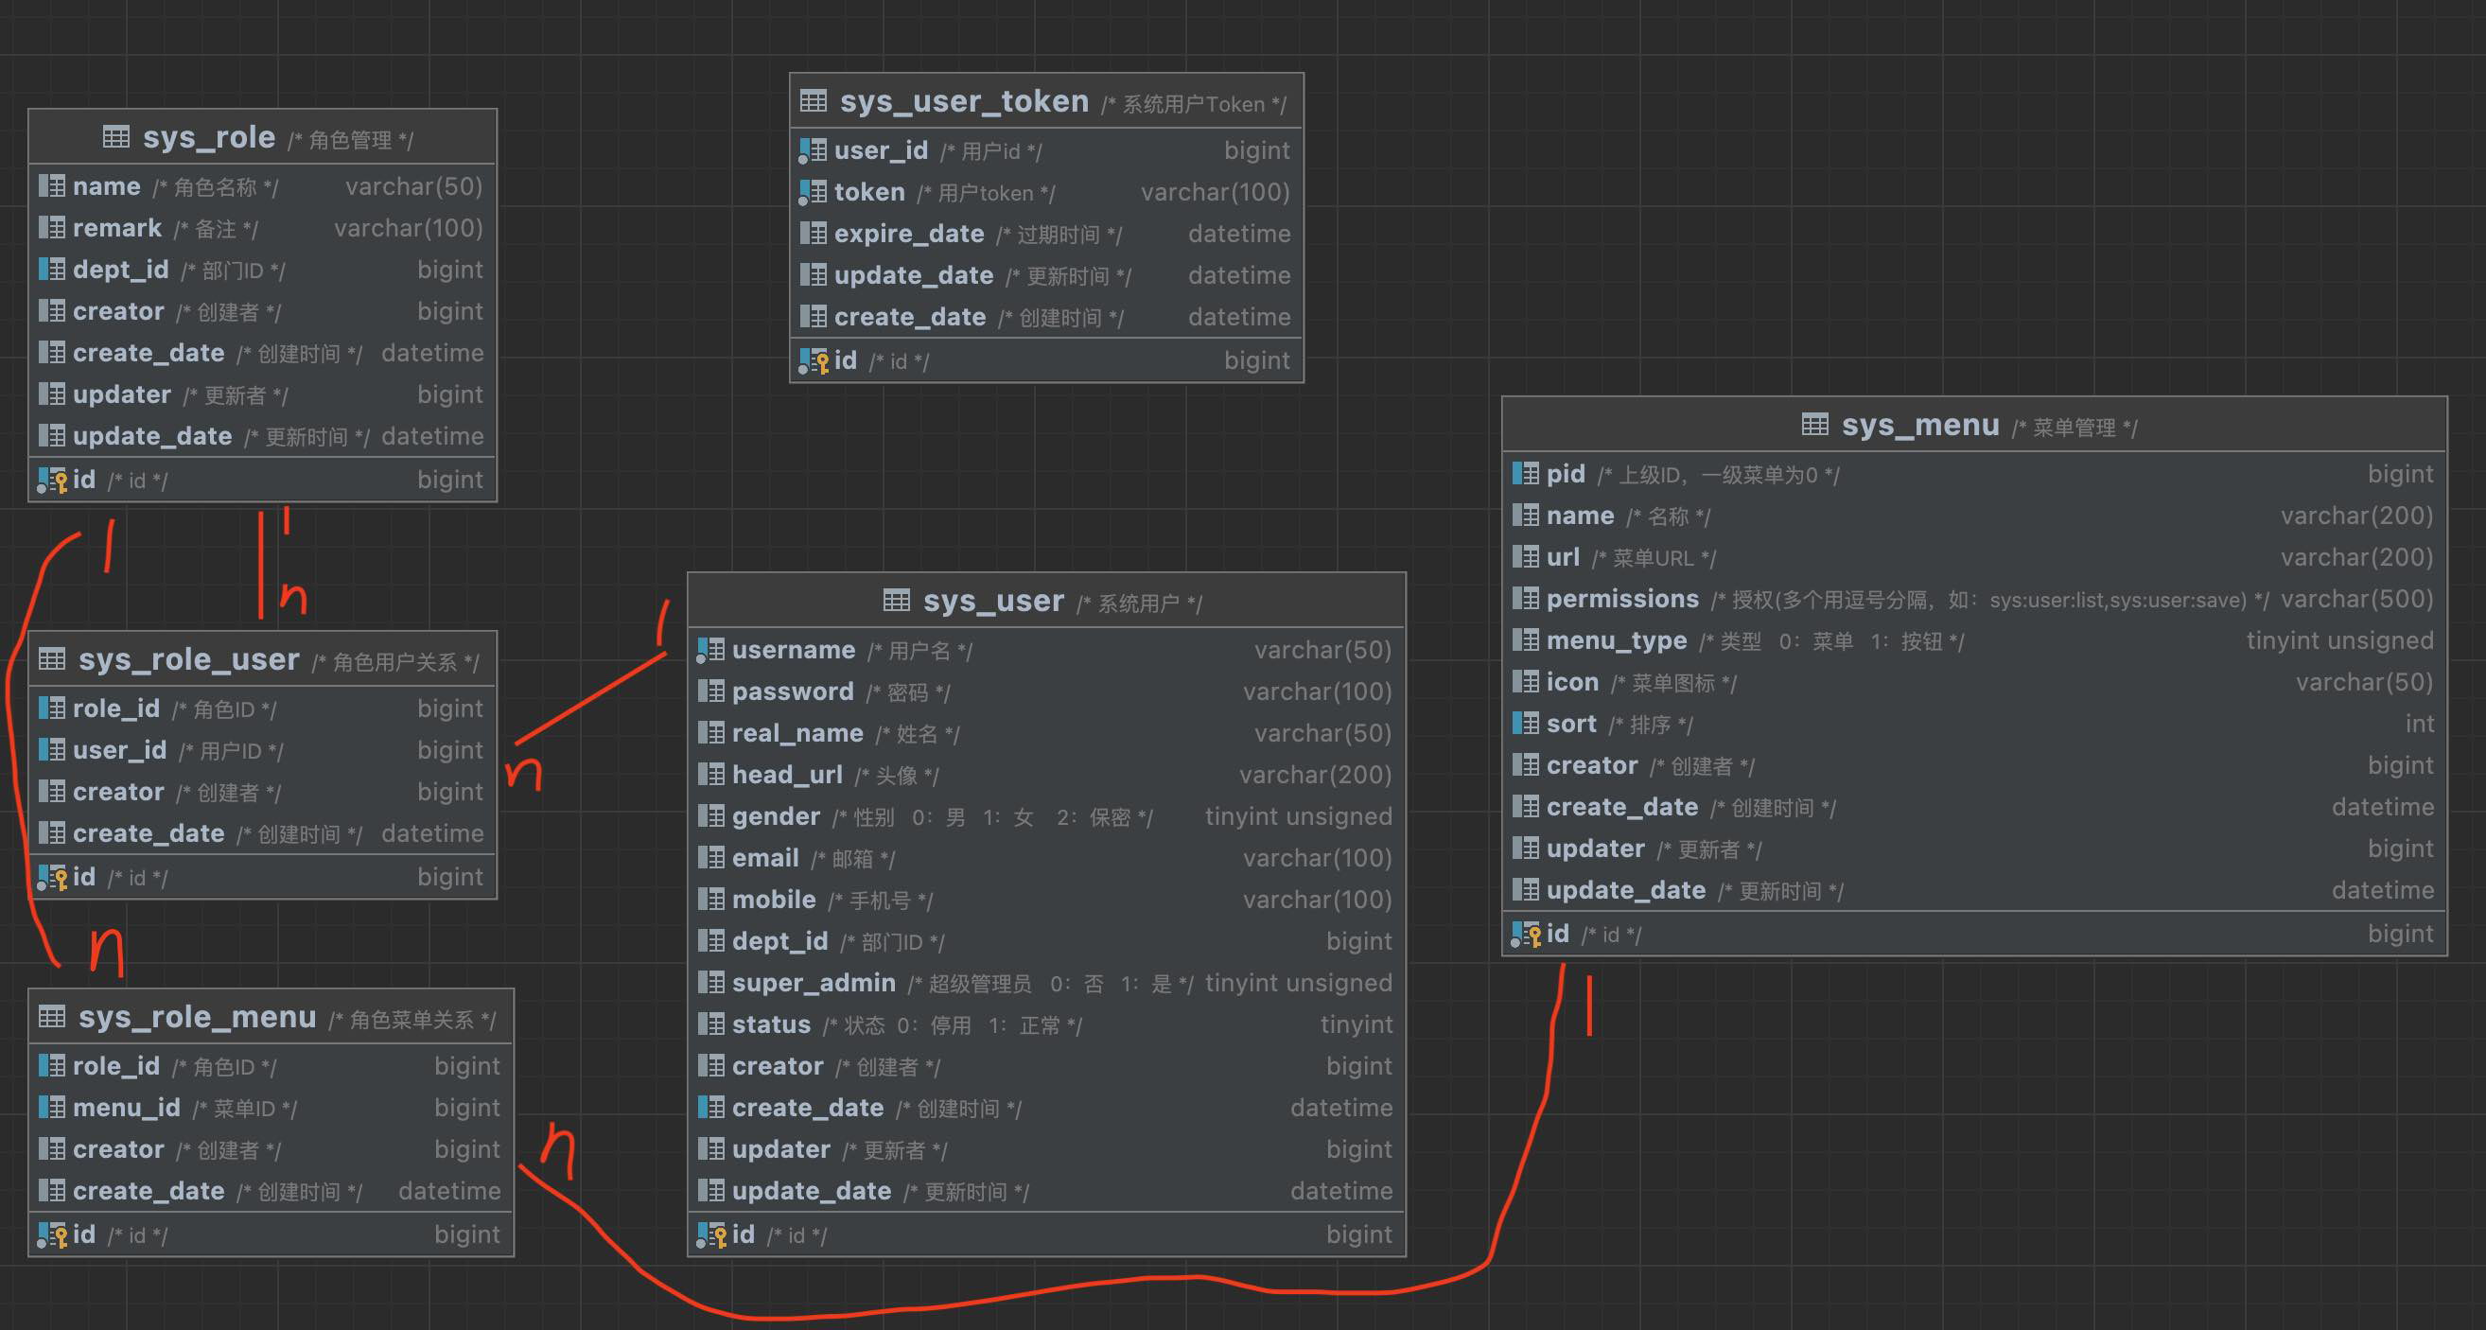Select the sys_user table title
The width and height of the screenshot is (2486, 1330).
click(994, 601)
